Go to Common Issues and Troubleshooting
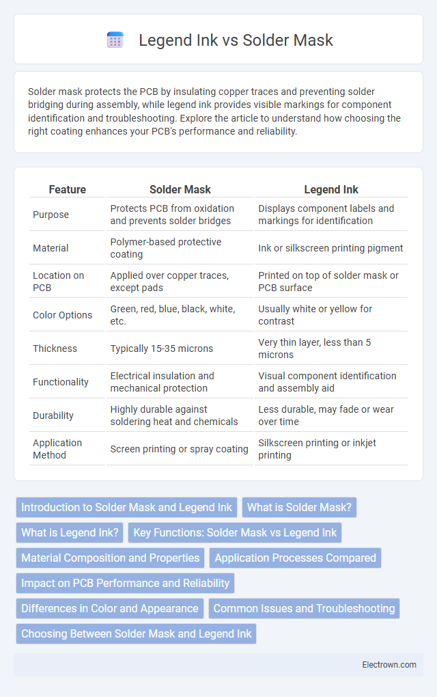Screen dimensions: 437x697 tap(305, 609)
